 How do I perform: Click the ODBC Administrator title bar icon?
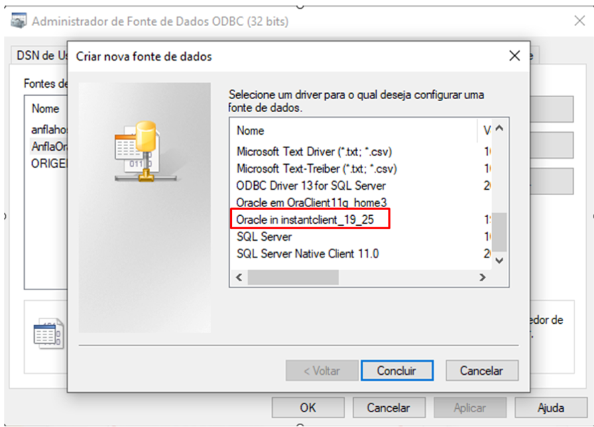19,21
